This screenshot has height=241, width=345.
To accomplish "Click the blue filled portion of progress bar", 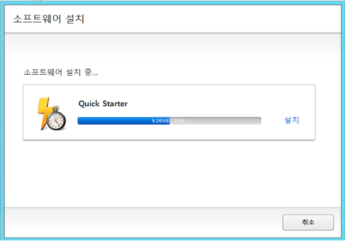I will [124, 121].
